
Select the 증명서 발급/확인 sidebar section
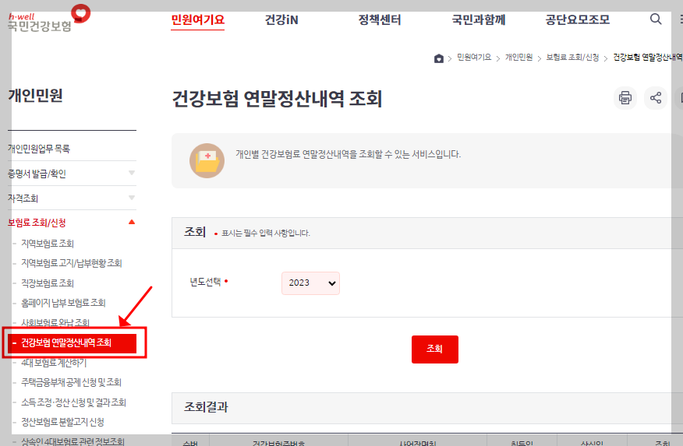pos(37,174)
